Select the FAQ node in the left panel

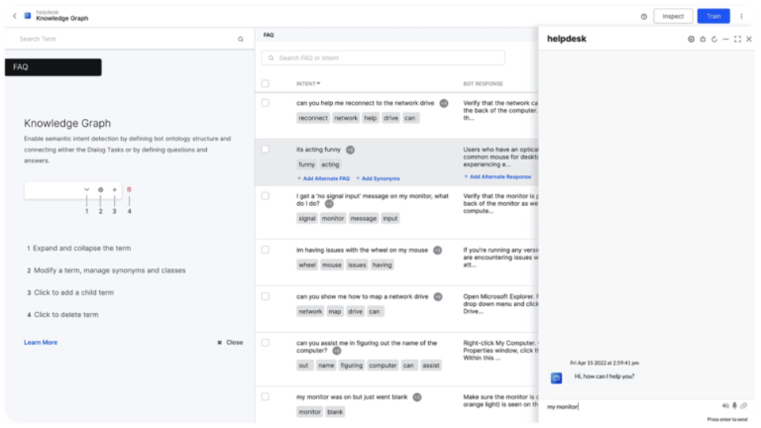pos(52,67)
